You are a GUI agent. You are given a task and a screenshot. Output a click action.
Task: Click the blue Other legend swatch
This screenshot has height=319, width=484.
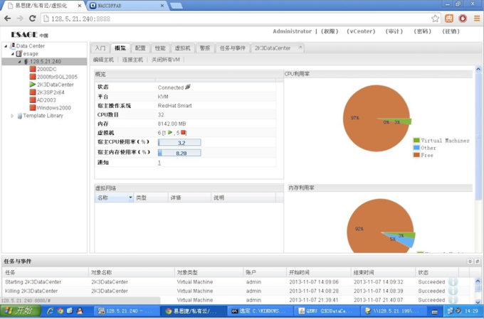416,148
